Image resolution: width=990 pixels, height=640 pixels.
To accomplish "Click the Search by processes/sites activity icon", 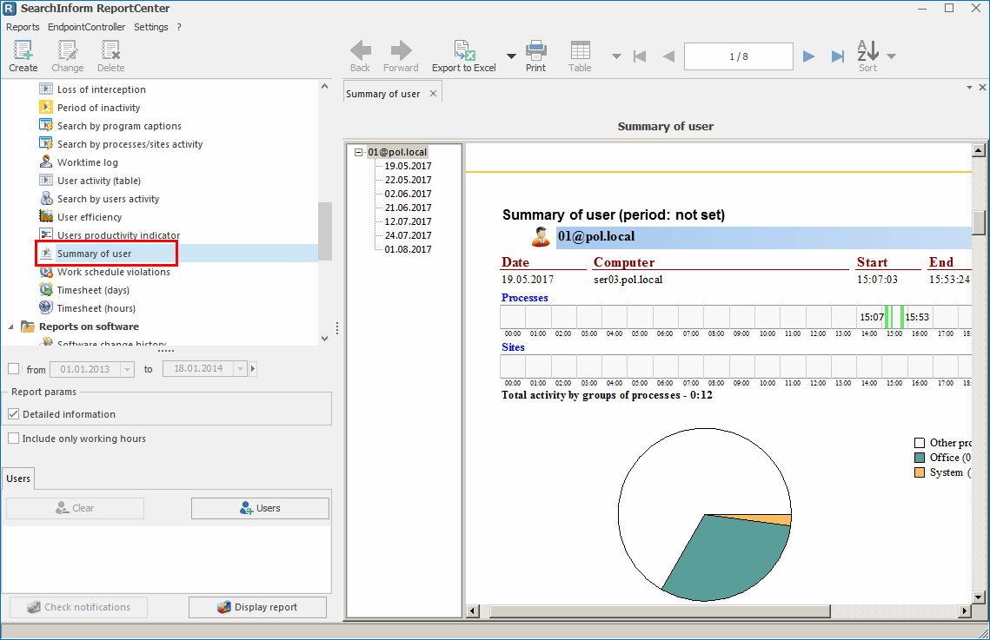I will pyautogui.click(x=46, y=144).
